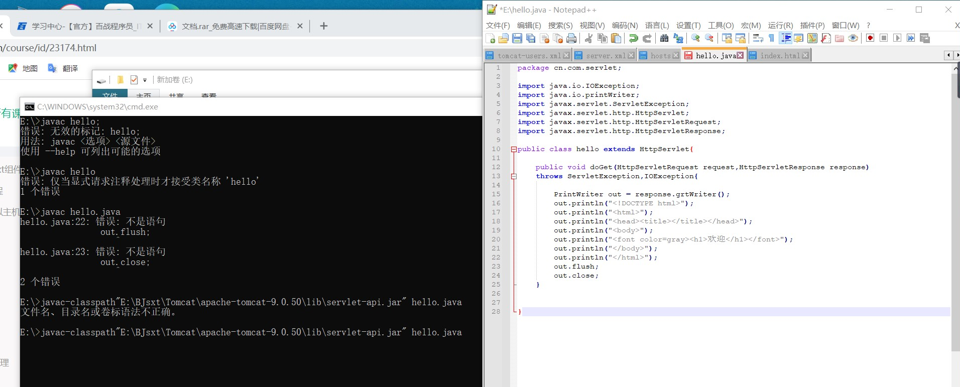Open the 地图 bookmark
The height and width of the screenshot is (387, 960).
(x=23, y=68)
